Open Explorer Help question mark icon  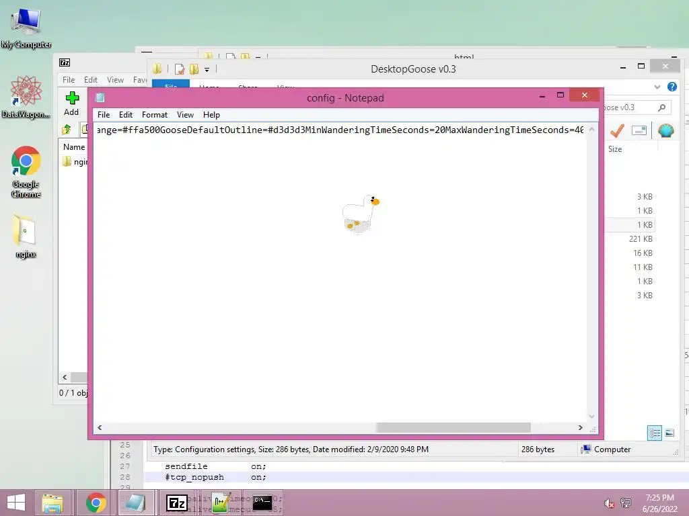pos(672,87)
